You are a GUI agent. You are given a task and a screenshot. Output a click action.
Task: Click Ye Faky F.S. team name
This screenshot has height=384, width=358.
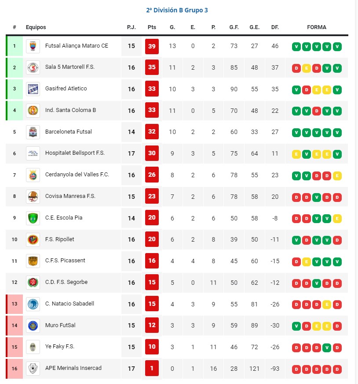point(60,347)
